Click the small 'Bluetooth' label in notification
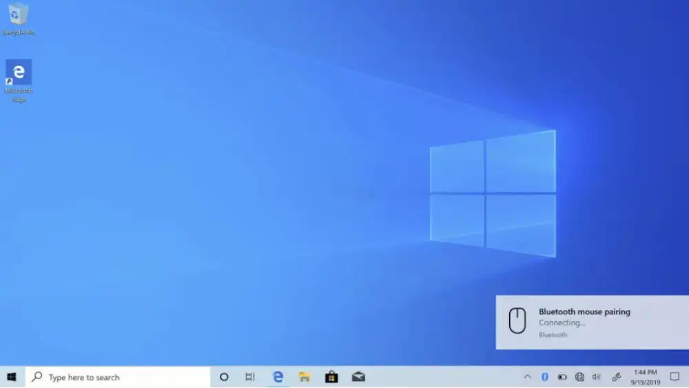Screen dimensions: 689x388 tap(553, 335)
